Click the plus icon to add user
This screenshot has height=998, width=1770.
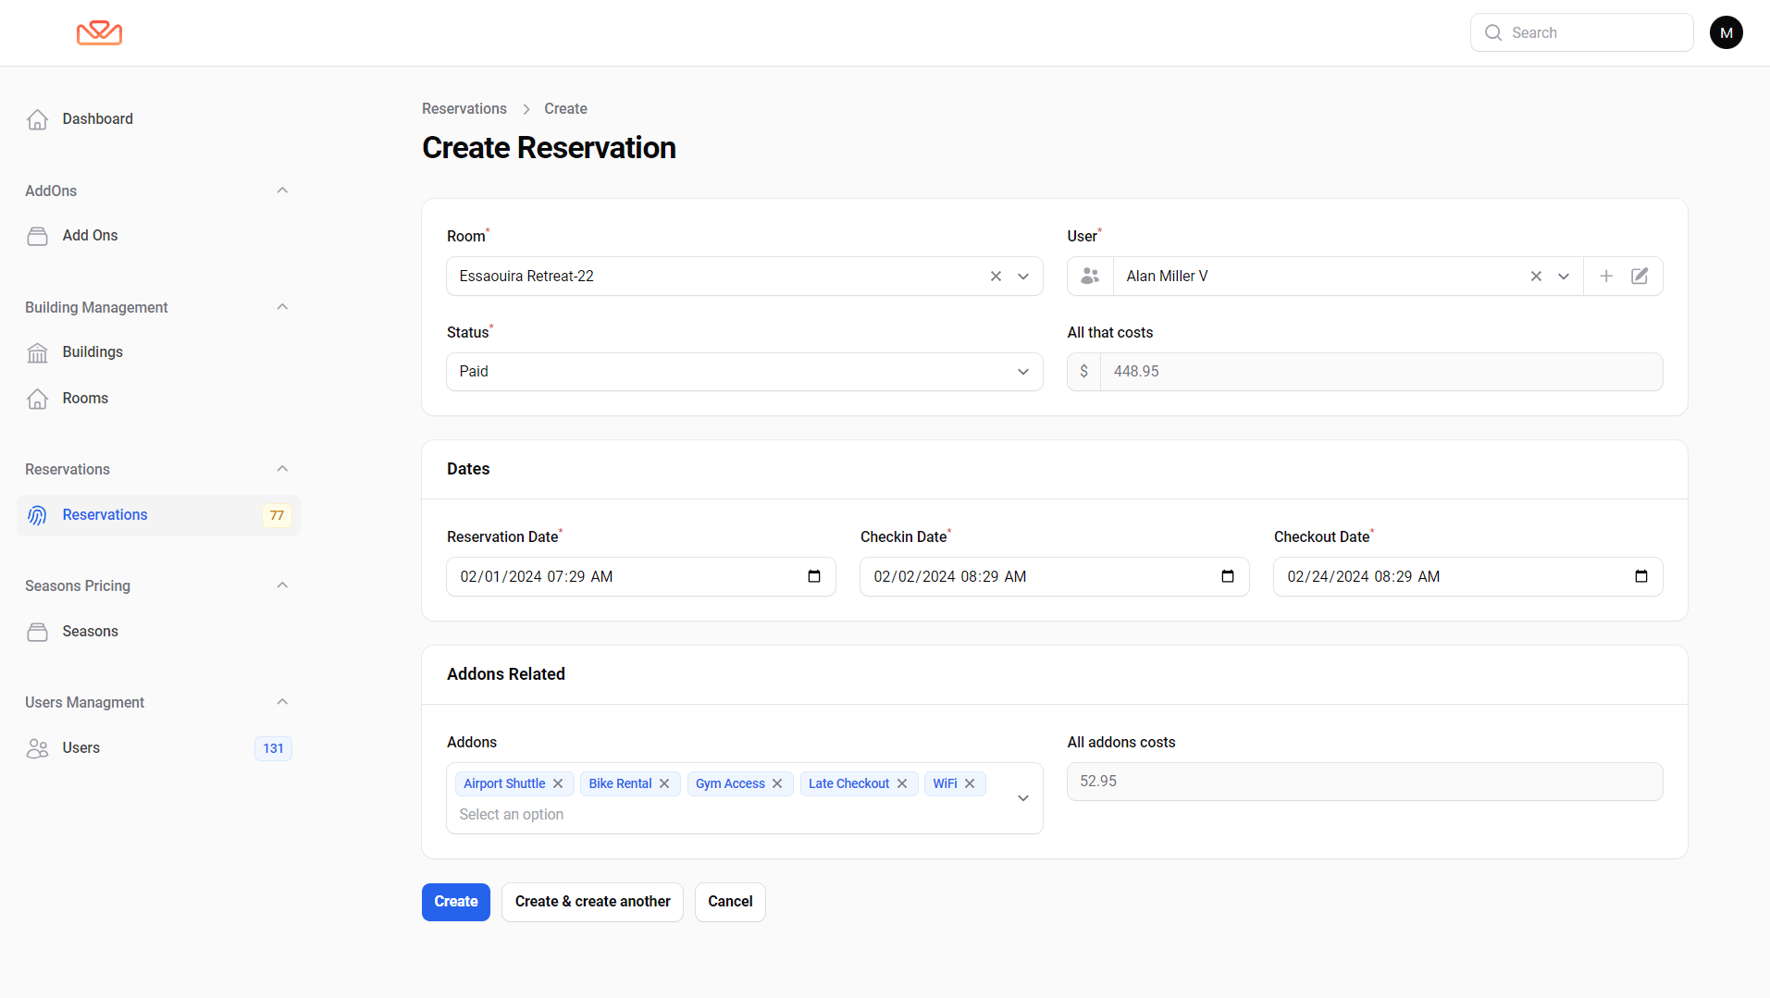pos(1606,277)
